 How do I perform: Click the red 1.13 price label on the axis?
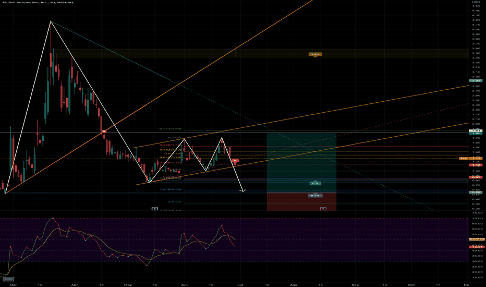coord(475,165)
